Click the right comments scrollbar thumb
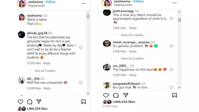 point(179,20)
